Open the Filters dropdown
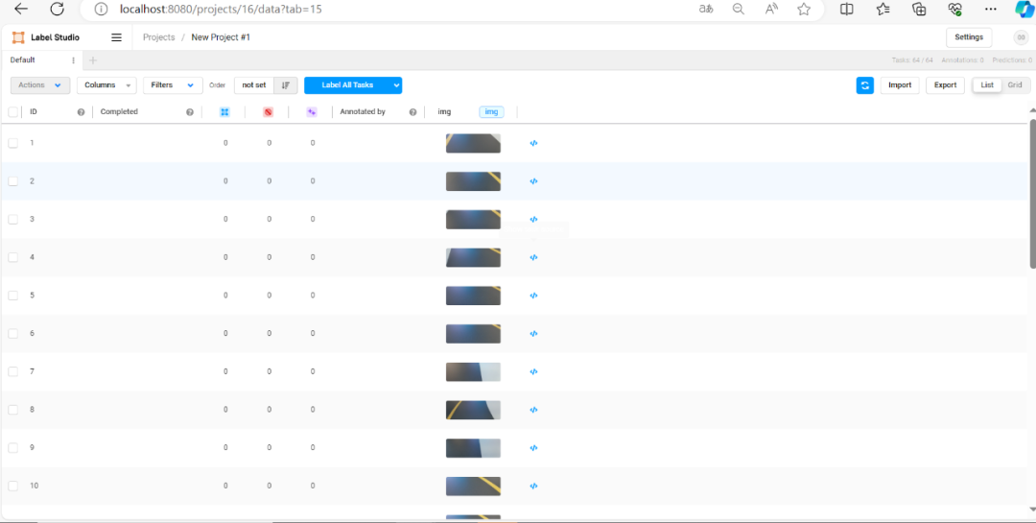The width and height of the screenshot is (1036, 523). click(x=173, y=85)
